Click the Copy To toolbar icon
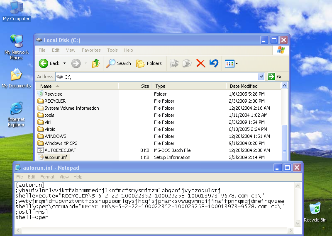 [187, 63]
